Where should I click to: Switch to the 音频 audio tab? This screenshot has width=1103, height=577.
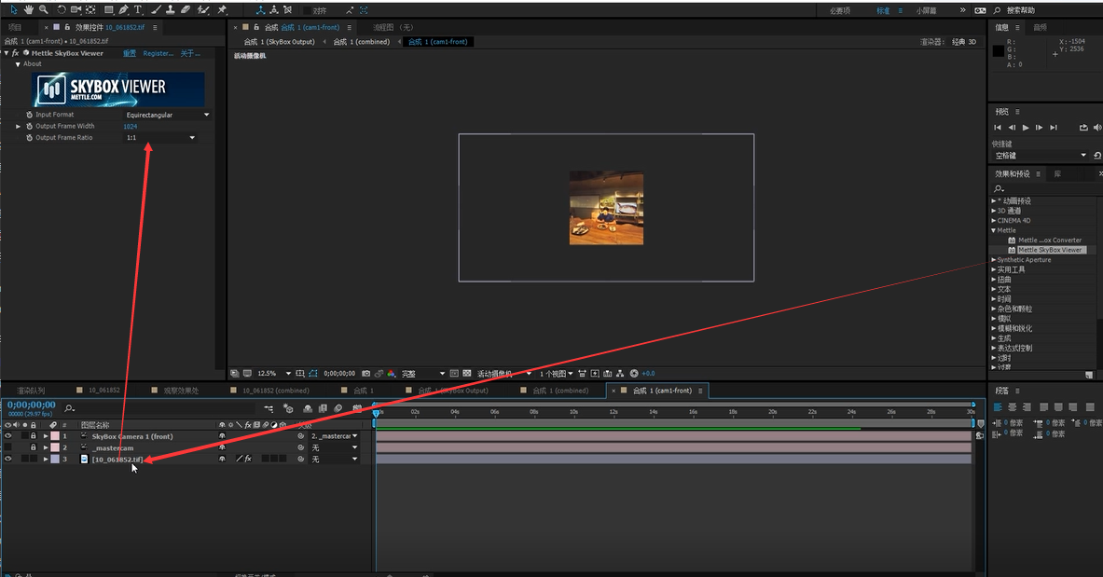pos(1040,27)
